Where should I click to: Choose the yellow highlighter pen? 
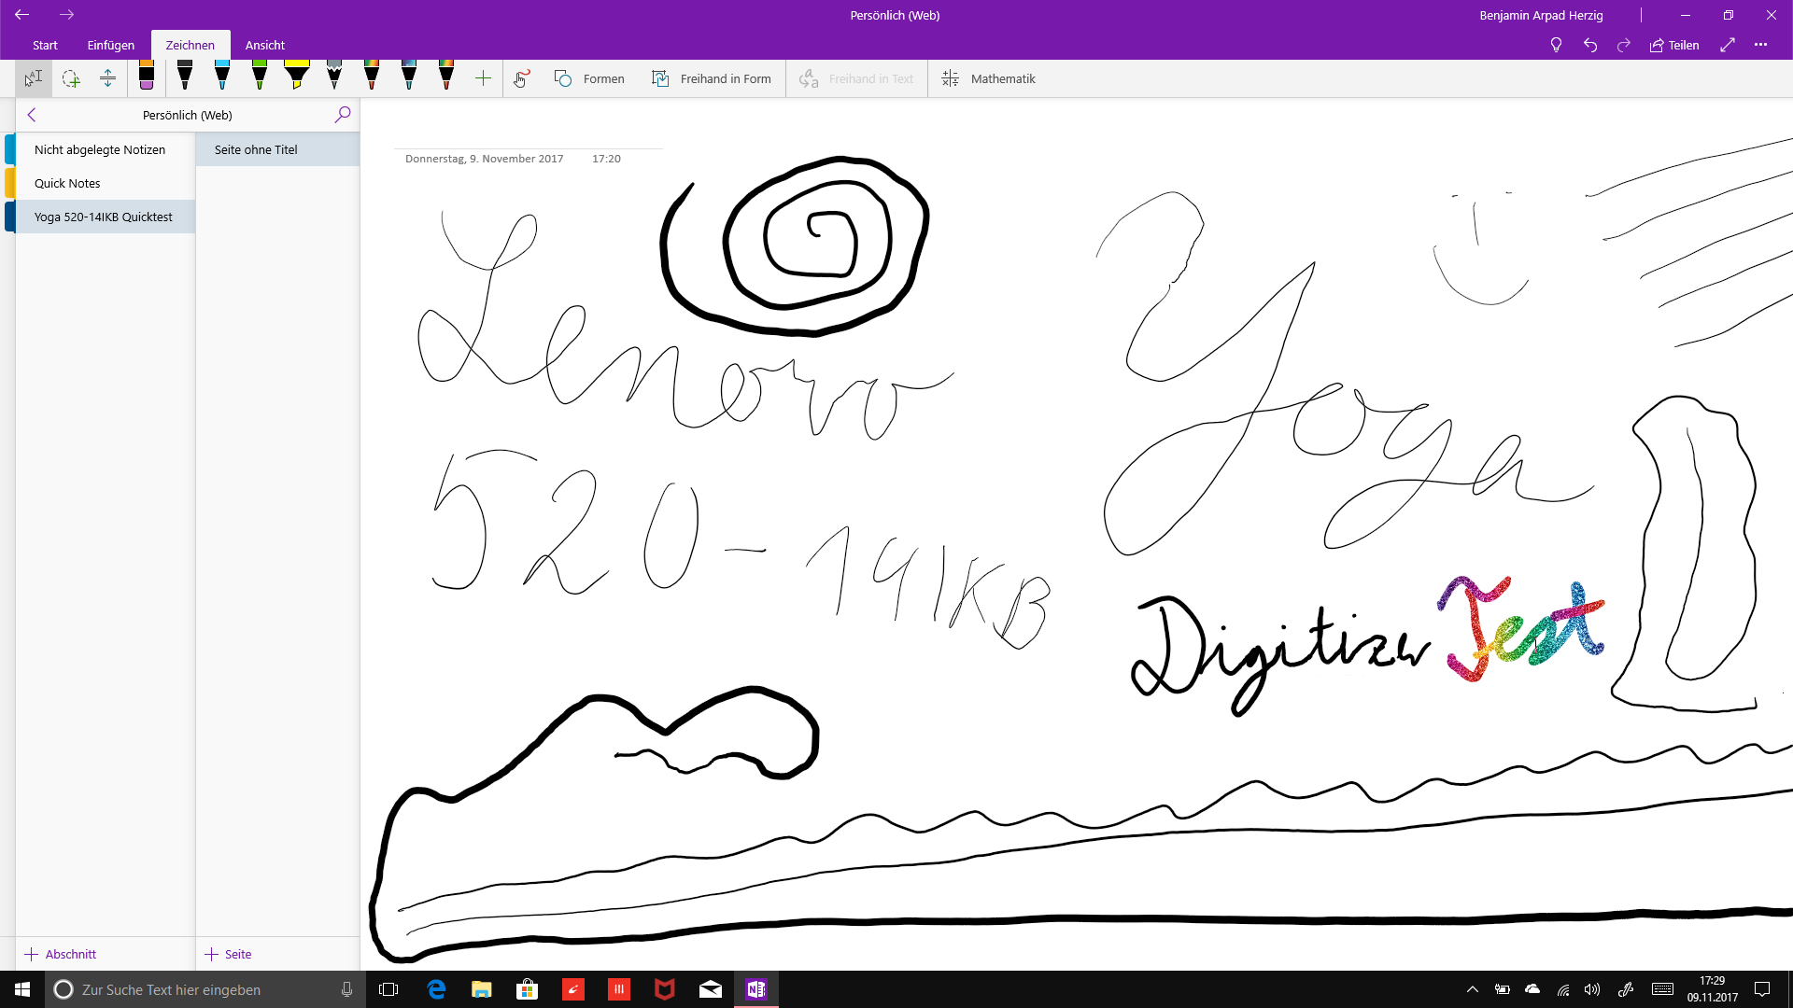[297, 77]
